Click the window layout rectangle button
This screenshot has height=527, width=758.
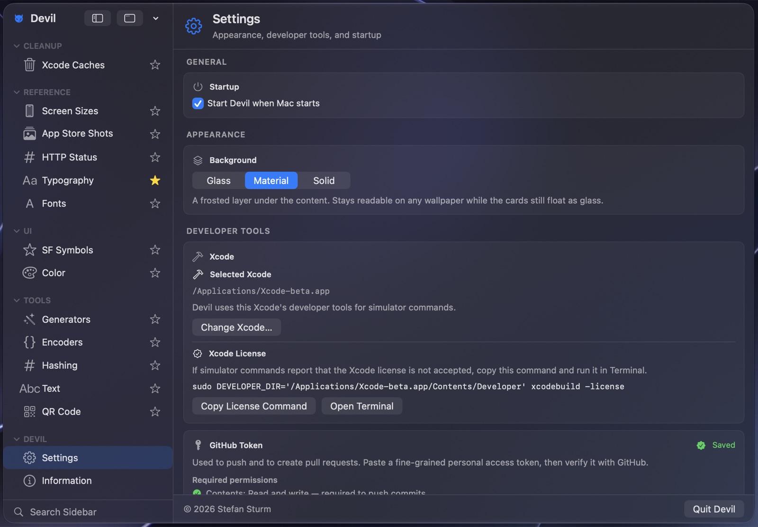pos(130,18)
